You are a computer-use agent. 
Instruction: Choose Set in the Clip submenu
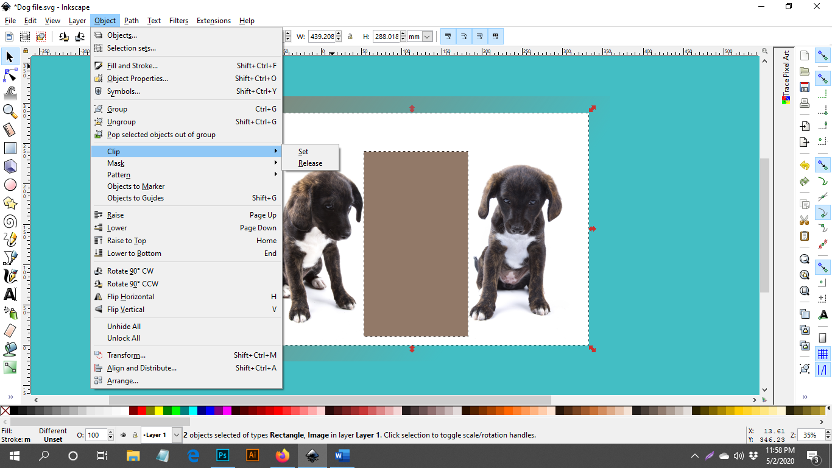click(303, 152)
